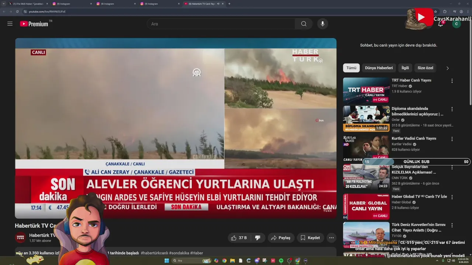Go back with the browser back arrow

[4, 11]
